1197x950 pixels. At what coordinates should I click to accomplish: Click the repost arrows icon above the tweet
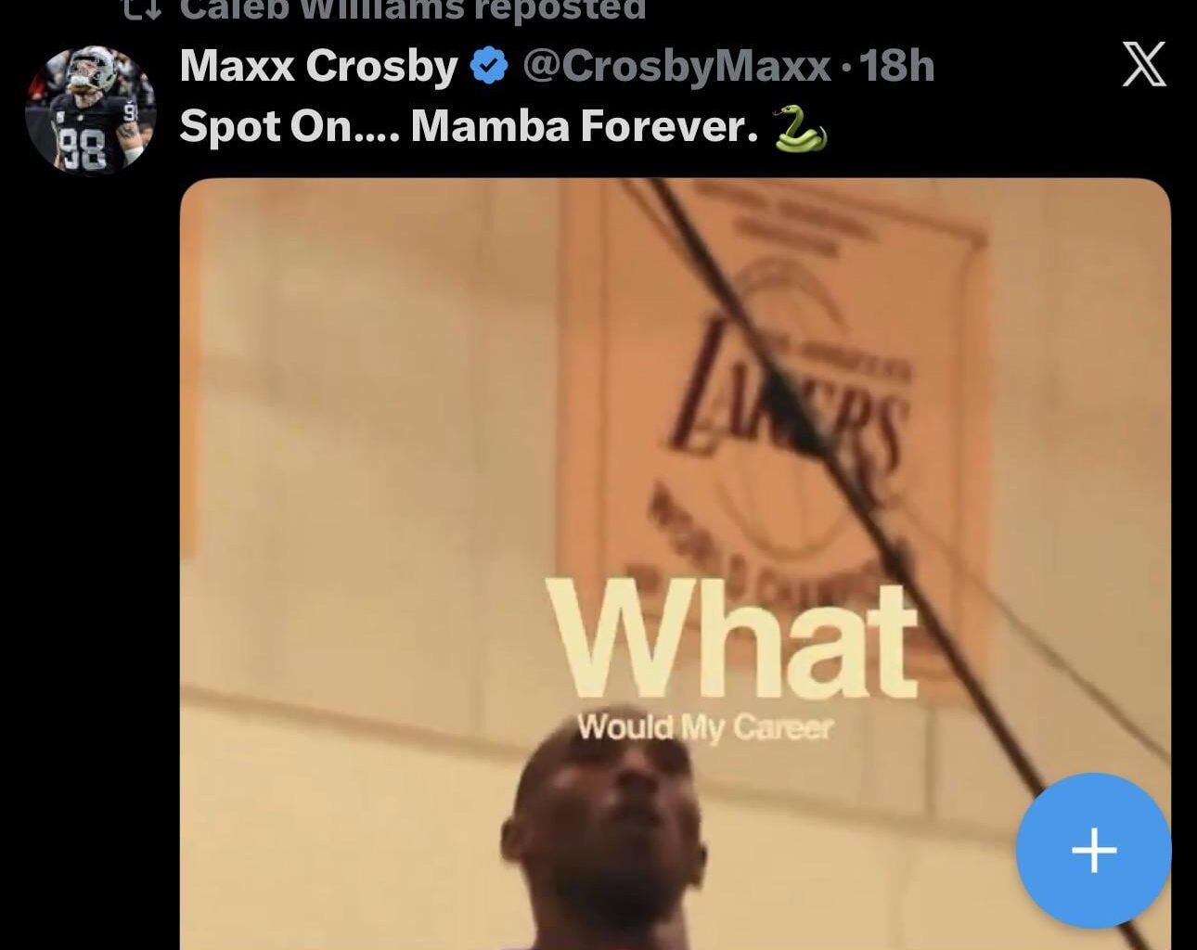[x=142, y=8]
